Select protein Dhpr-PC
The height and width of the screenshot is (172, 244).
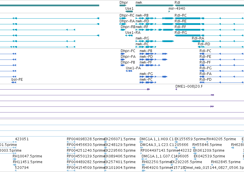pyautogui.click(x=123, y=54)
